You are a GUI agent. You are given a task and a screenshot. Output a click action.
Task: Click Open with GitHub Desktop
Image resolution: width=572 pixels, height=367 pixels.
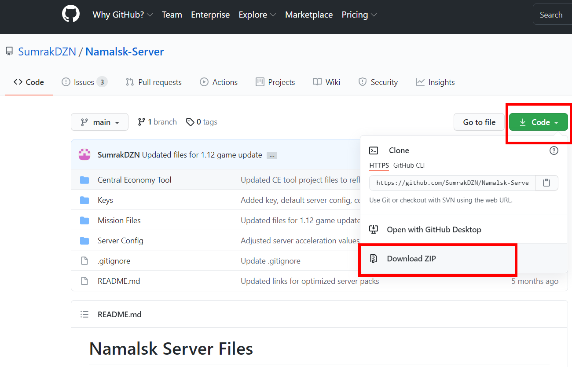pos(434,229)
